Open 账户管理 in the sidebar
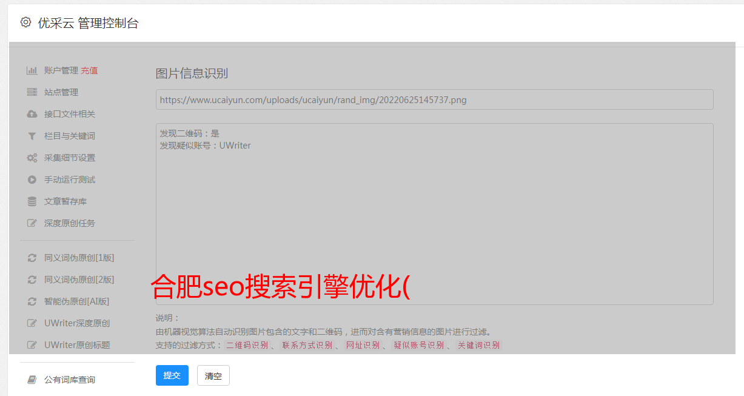744x396 pixels. pos(61,70)
